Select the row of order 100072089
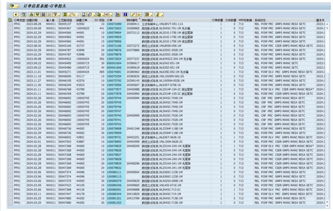The image size is (333, 211). pyautogui.click(x=10, y=24)
